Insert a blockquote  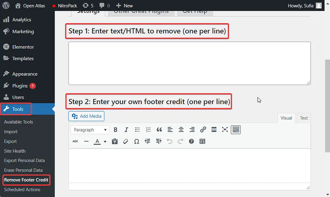[x=159, y=130]
